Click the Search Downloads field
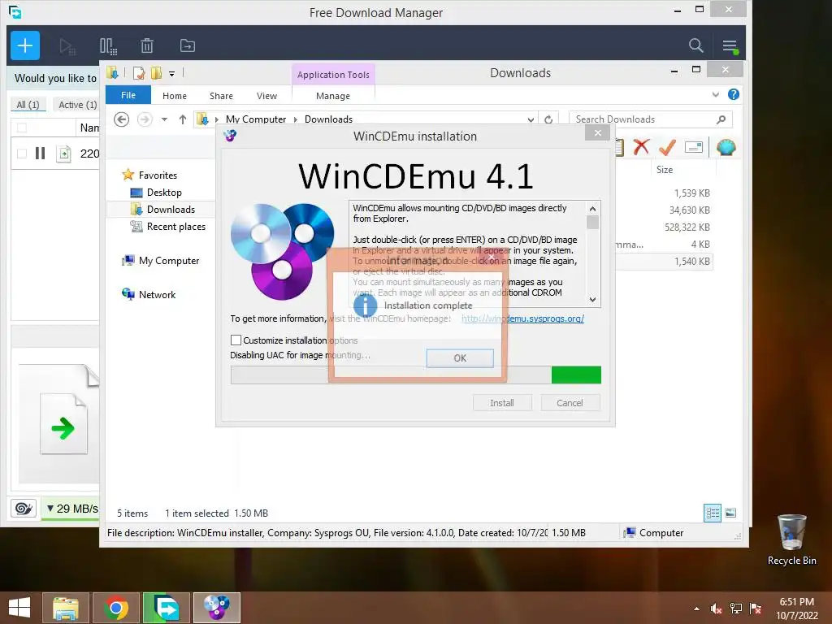This screenshot has width=832, height=624. coord(651,119)
